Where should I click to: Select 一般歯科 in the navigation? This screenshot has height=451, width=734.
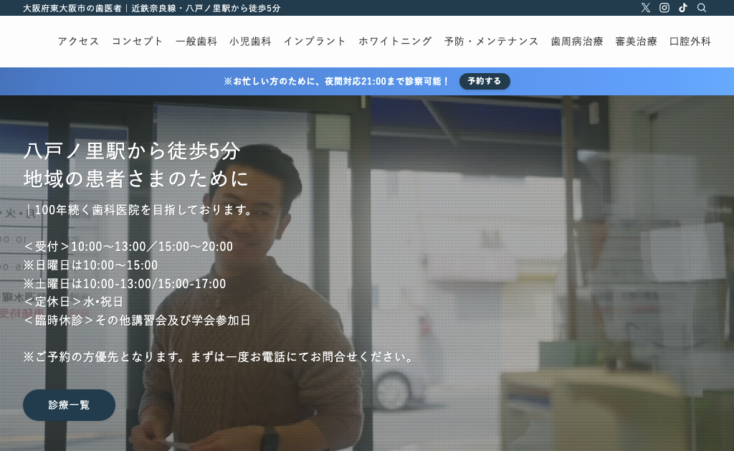(196, 42)
